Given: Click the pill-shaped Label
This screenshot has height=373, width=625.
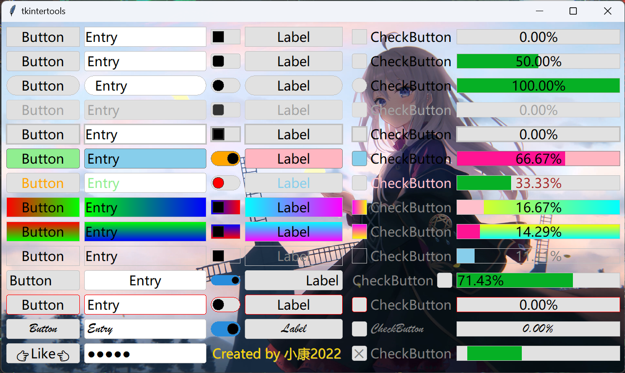Looking at the screenshot, I should 294,86.
